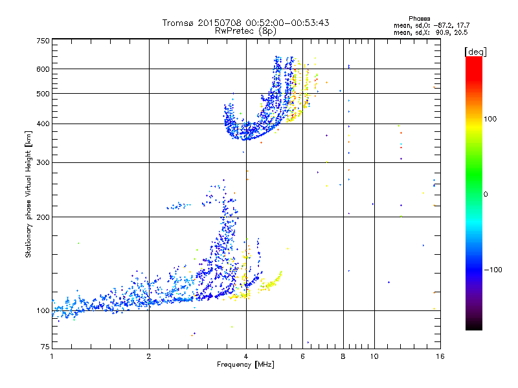Click the 'RwPretec (8p)' subtitle

tap(245, 31)
